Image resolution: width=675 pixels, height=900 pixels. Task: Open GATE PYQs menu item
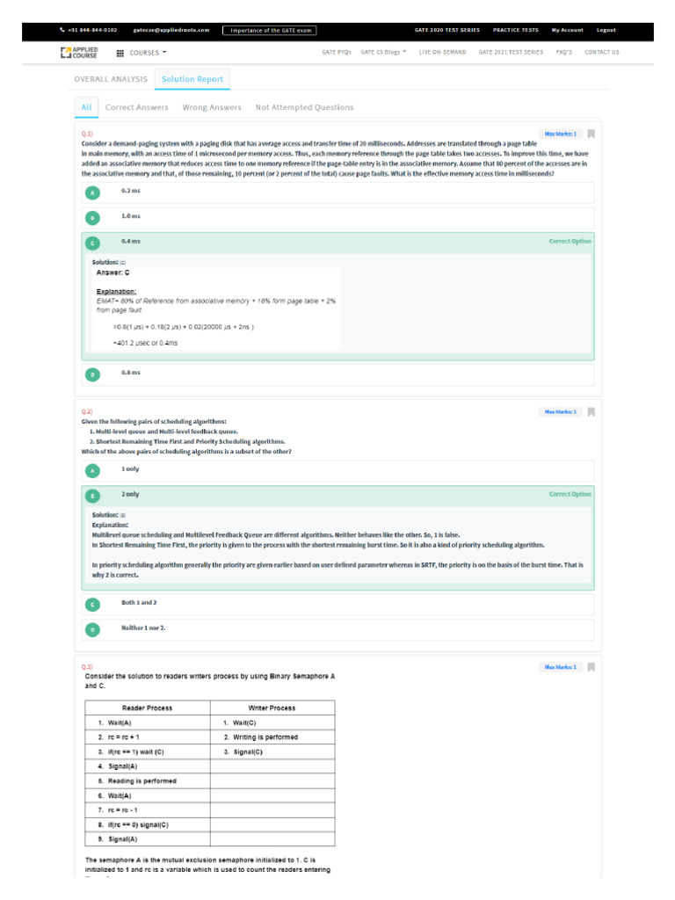pyautogui.click(x=337, y=52)
